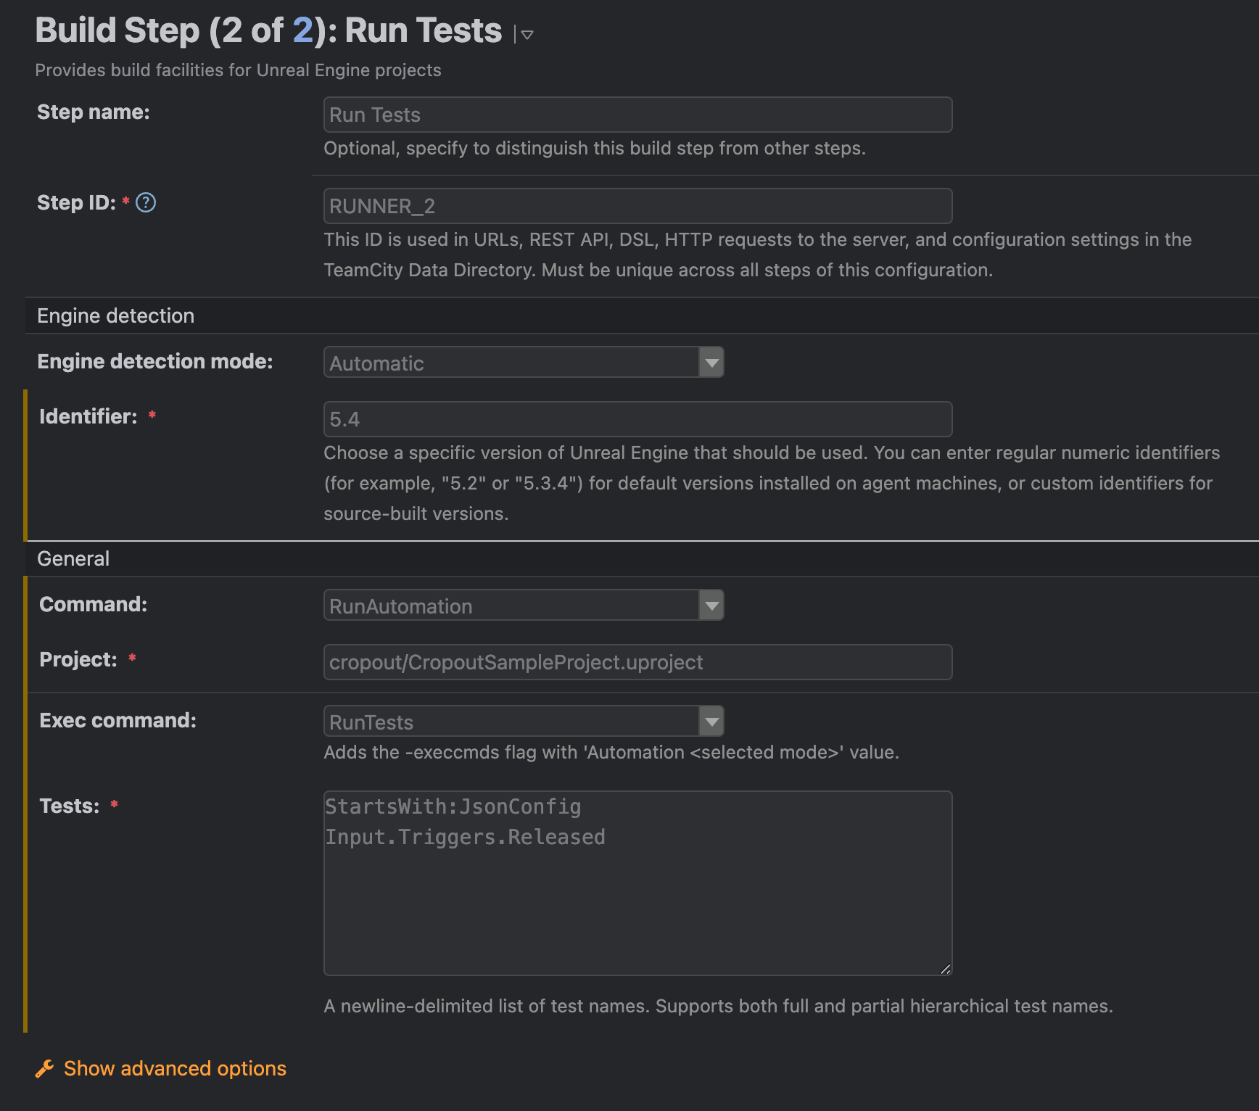This screenshot has width=1259, height=1111.
Task: Open the Step ID help question-mark icon
Action: coord(146,202)
